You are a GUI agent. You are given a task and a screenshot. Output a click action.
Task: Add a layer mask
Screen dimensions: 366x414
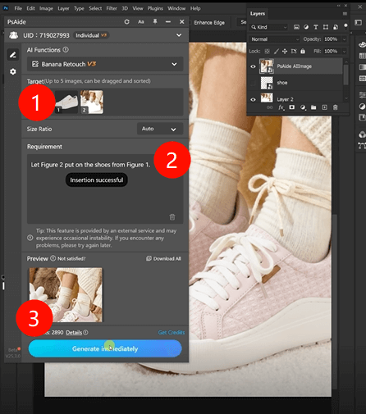coord(292,107)
